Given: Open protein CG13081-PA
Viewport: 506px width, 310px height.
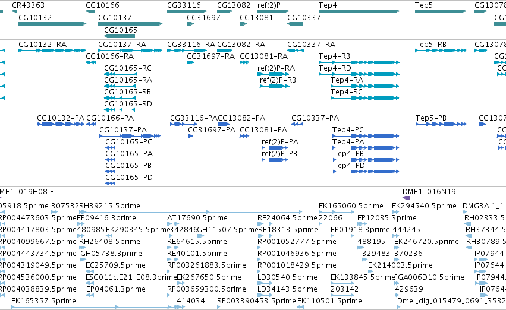Looking at the screenshot, I should [263, 130].
